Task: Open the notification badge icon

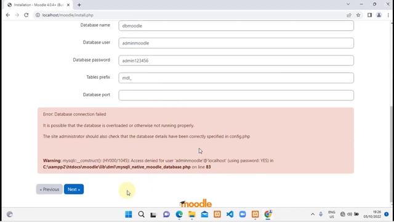Action: [387, 214]
